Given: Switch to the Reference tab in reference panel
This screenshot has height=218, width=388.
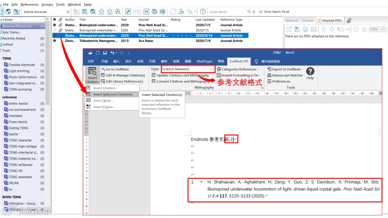Looking at the screenshot, I should click(292, 21).
